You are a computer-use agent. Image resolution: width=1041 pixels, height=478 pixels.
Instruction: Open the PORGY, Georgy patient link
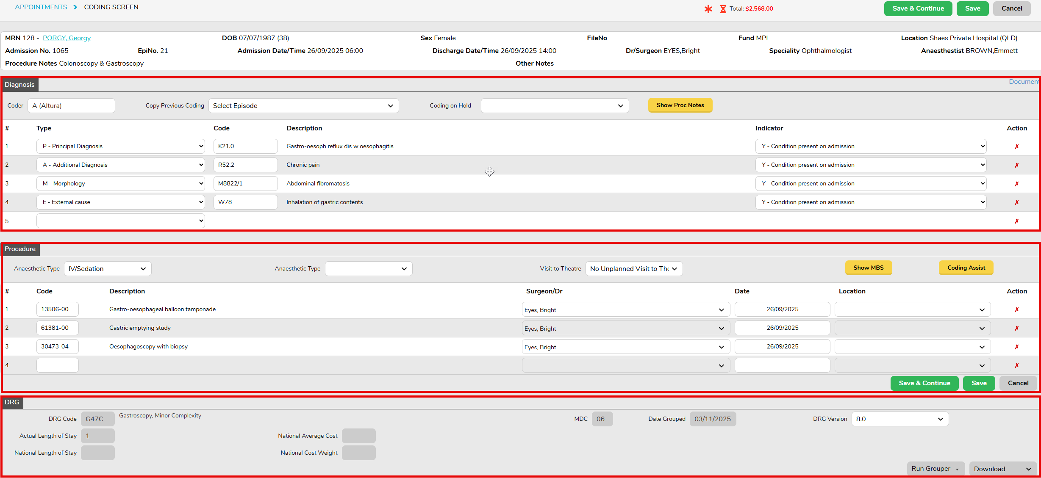[x=67, y=38]
